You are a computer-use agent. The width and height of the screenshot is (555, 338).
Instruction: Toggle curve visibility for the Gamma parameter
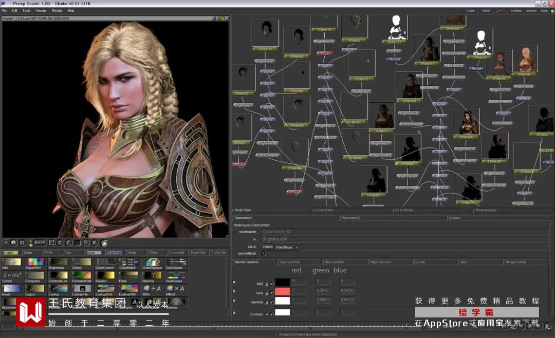(271, 302)
